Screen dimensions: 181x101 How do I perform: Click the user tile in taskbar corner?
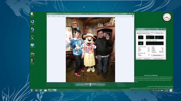tap(171, 90)
